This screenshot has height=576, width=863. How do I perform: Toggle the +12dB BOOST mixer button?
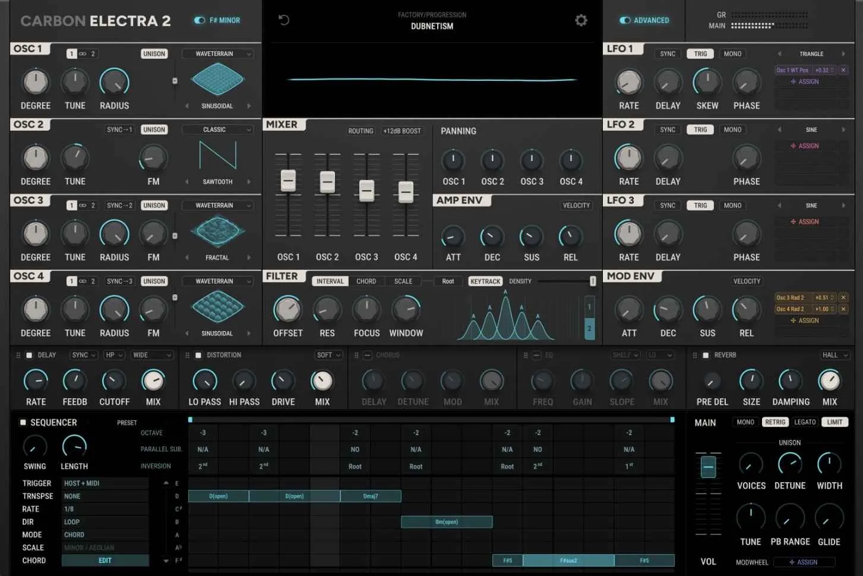402,131
